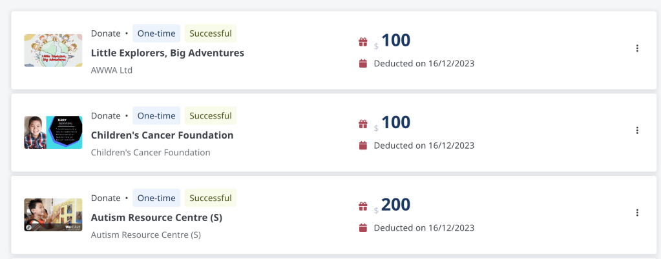Screen dimensions: 661x259
Task: Click Successful status tag on Autism Resource Centre
Action: tap(211, 198)
